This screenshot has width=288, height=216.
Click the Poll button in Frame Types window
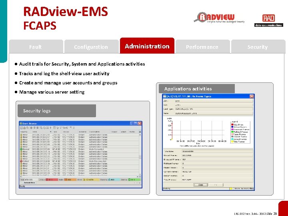coord(216,185)
